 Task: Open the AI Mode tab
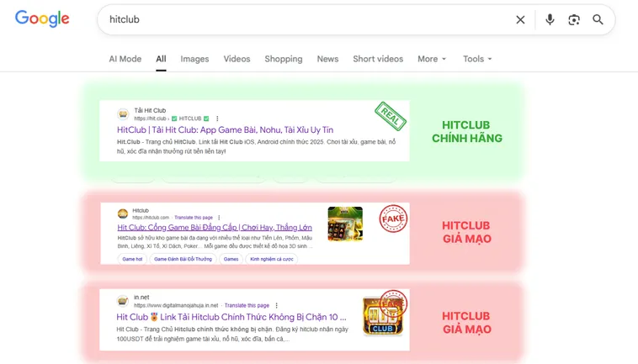[x=125, y=59]
